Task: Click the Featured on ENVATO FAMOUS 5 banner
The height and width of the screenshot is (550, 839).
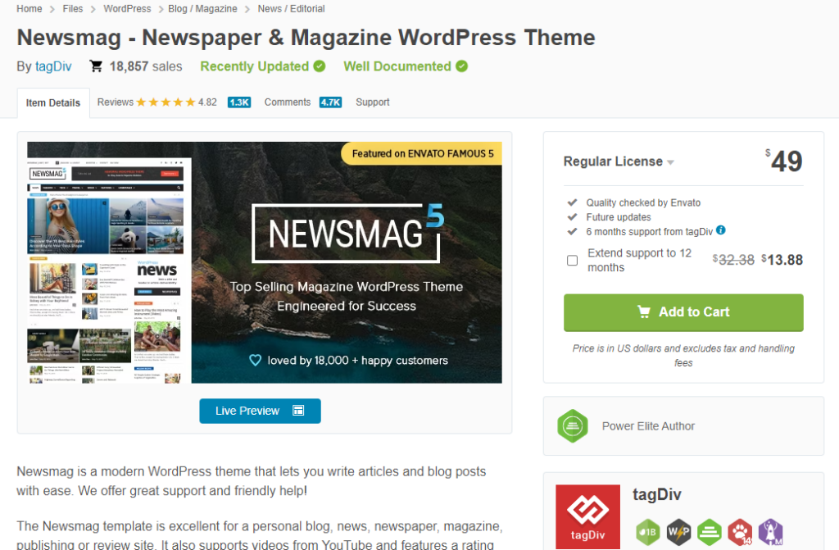Action: [422, 154]
